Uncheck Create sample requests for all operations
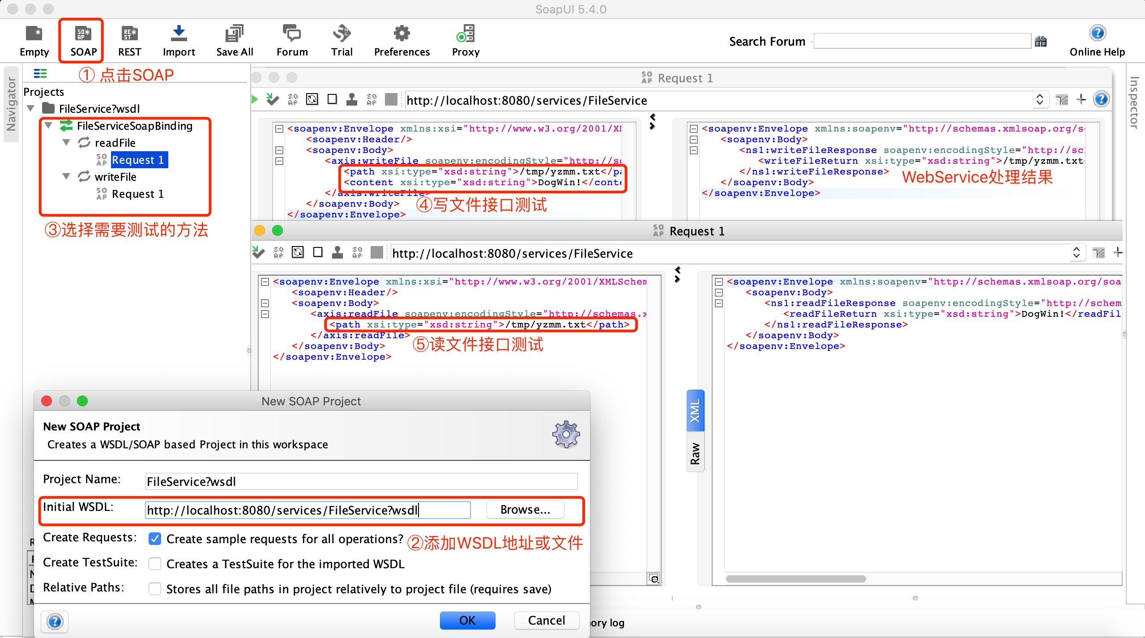This screenshot has height=638, width=1145. (x=155, y=539)
